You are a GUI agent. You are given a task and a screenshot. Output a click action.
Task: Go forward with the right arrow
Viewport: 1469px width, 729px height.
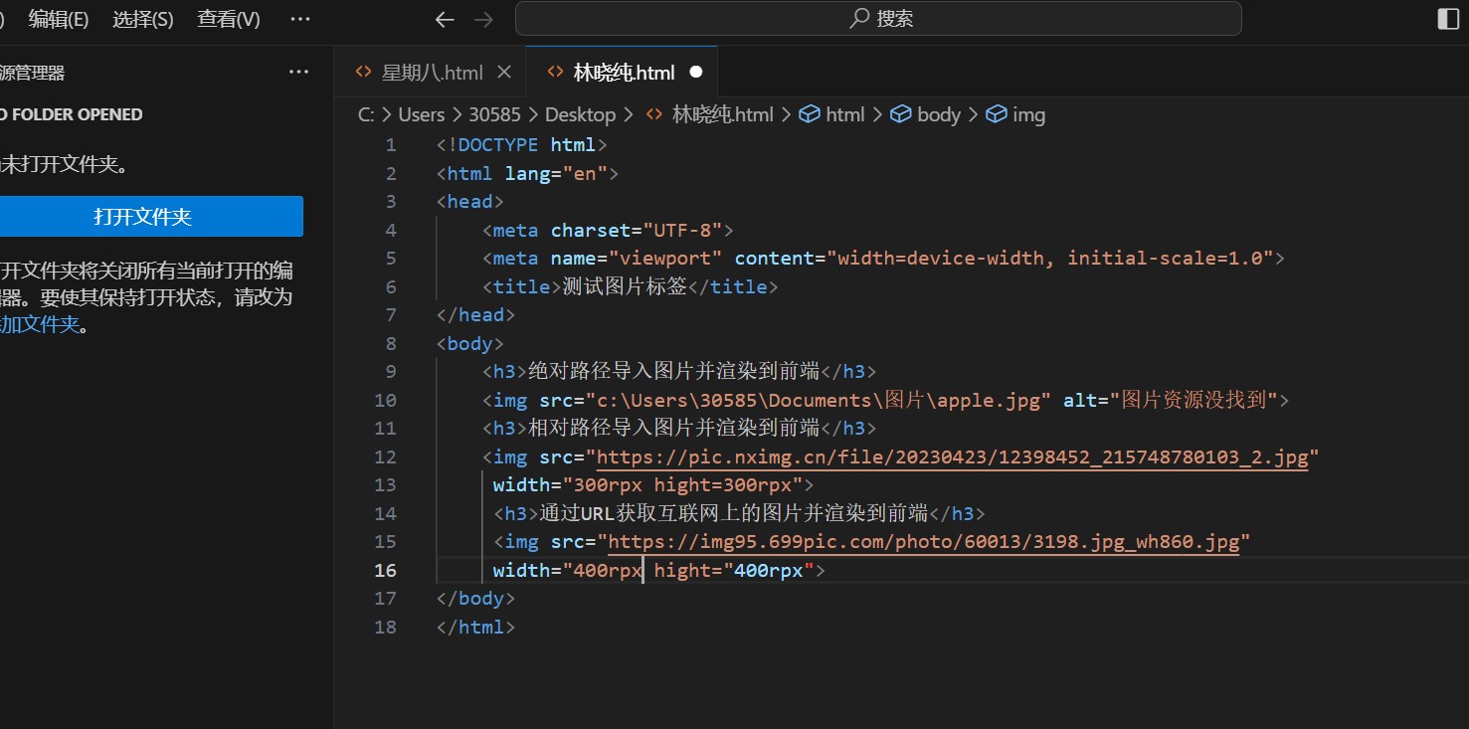484,19
